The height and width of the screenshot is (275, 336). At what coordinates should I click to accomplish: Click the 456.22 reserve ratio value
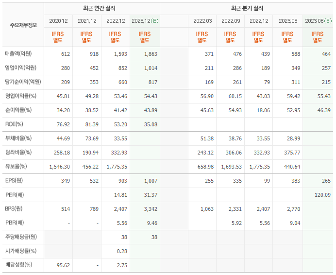coord(91,167)
